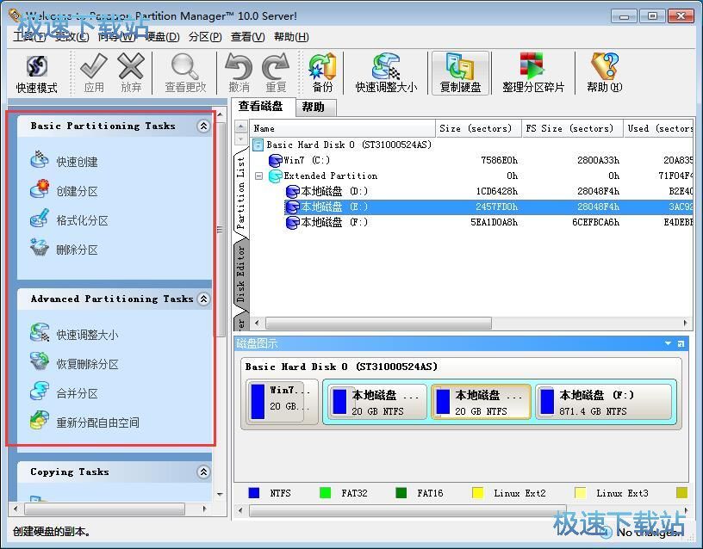Maximize the 磁盘图示 disk map panel
Viewport: 703px width, 549px height.
tap(681, 343)
